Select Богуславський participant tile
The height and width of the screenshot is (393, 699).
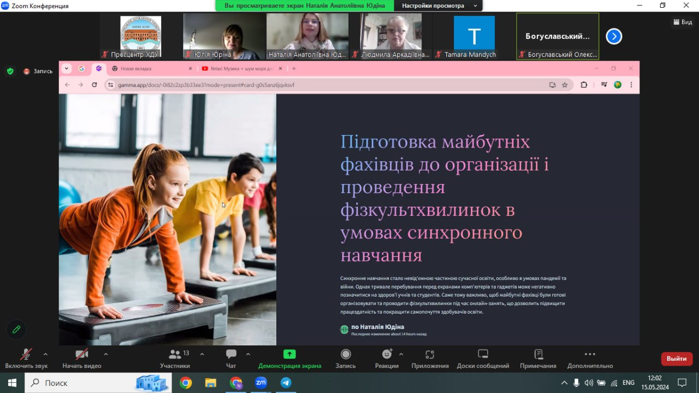point(558,36)
